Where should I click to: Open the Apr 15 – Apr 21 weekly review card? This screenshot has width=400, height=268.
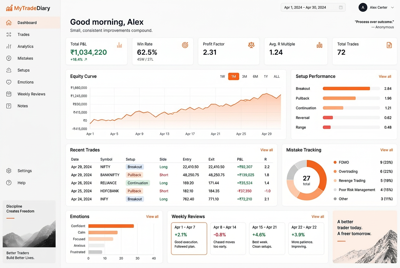(x=267, y=239)
